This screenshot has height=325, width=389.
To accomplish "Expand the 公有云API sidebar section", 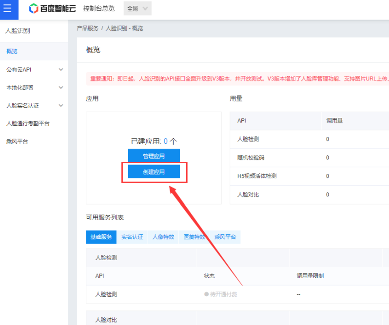I will [x=33, y=70].
